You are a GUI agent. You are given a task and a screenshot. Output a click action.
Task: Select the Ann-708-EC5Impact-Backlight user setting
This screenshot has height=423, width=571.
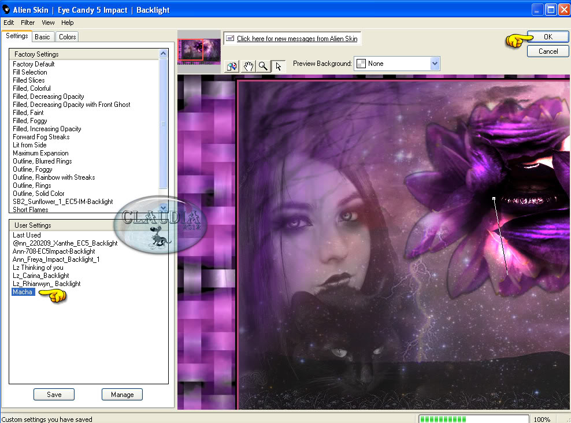coord(54,251)
